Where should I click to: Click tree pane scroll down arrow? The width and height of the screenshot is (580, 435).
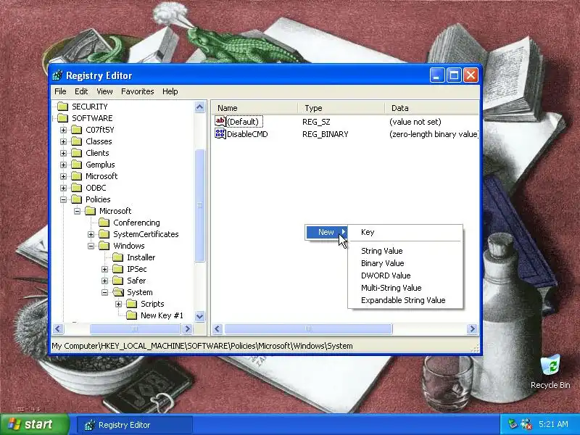click(x=200, y=316)
